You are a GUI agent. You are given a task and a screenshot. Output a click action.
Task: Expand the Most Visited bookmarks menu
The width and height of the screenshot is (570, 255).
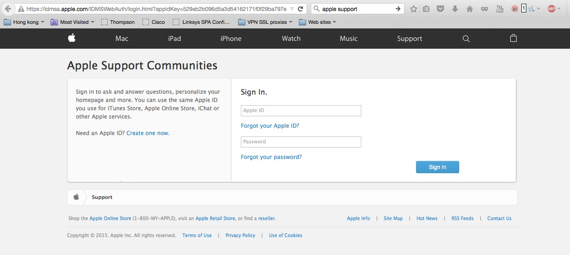[73, 22]
